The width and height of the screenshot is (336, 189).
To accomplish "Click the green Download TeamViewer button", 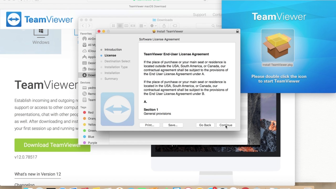I will (x=52, y=145).
